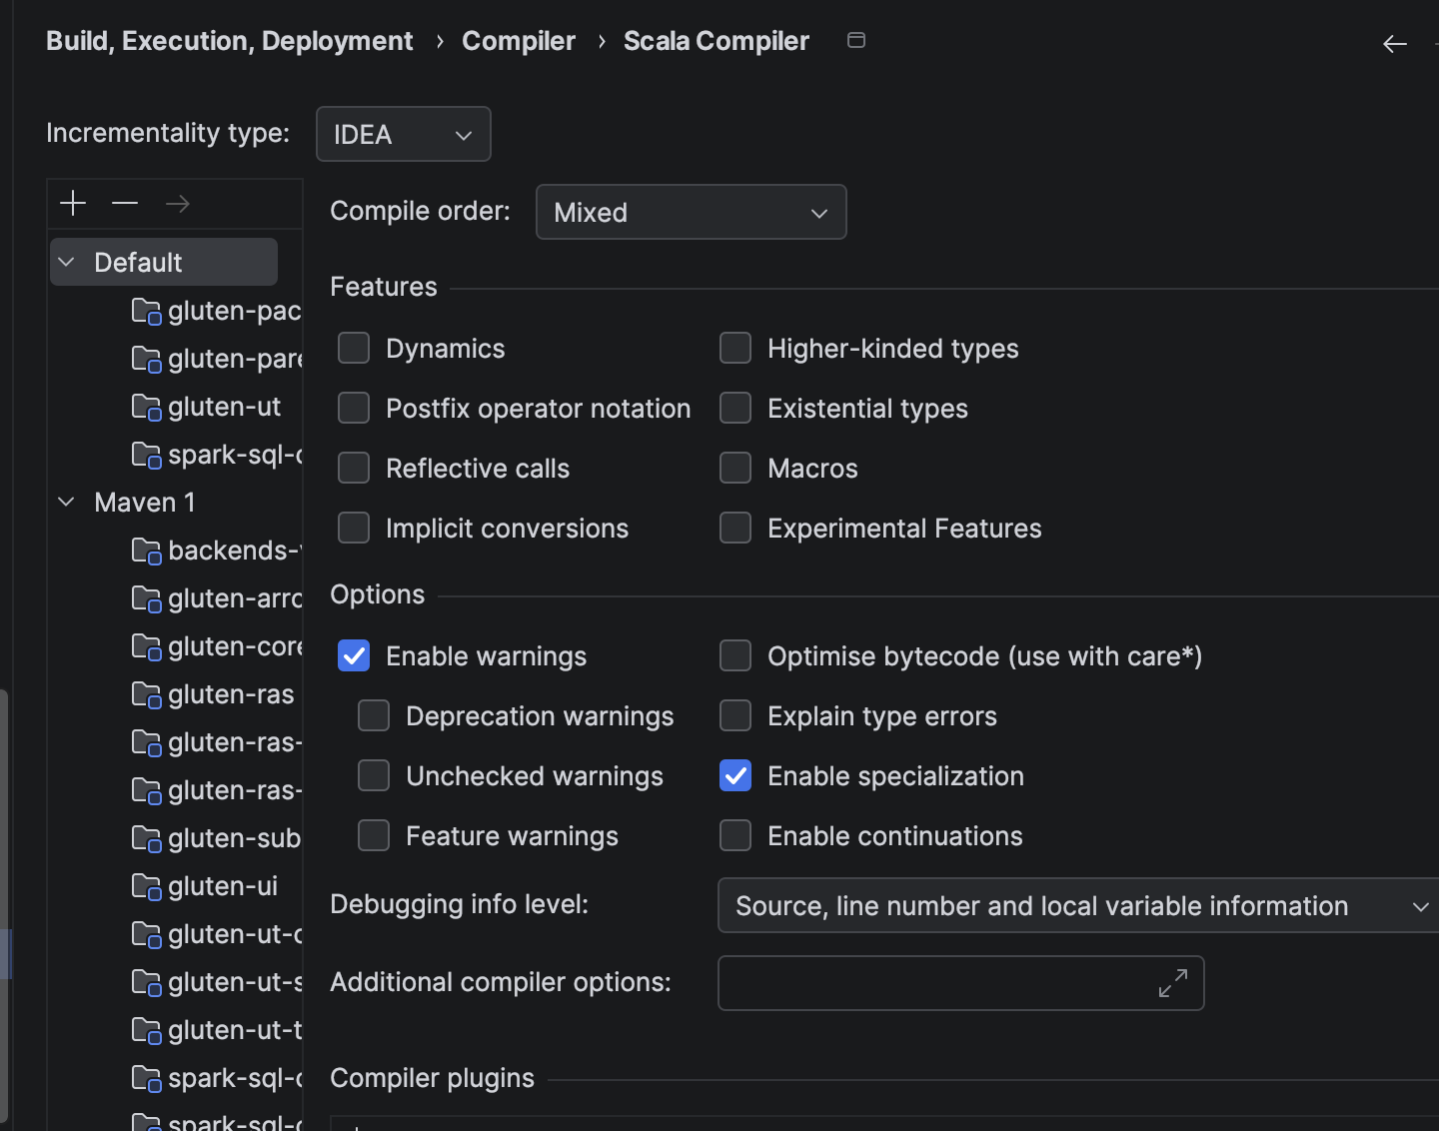Go to Compiler in the breadcrumb
This screenshot has height=1131, width=1439.
click(518, 41)
